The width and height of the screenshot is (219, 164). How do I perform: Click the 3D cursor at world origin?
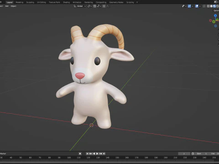click(91, 125)
